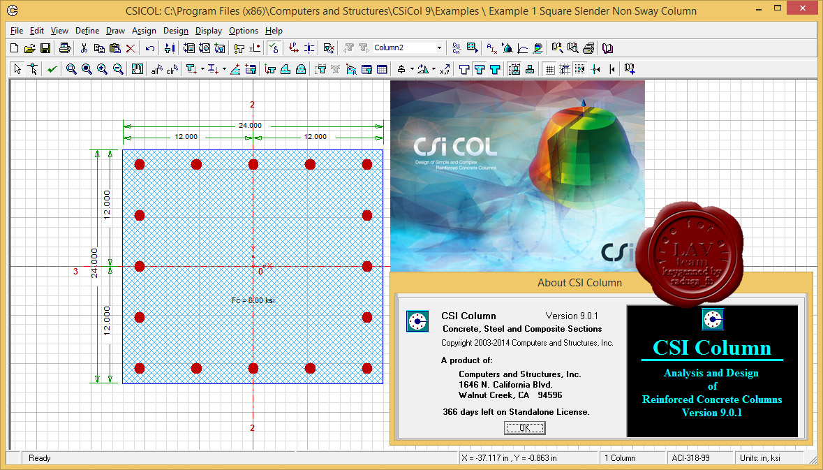Click the Save file icon
Viewport: 823px width, 470px height.
pos(45,48)
